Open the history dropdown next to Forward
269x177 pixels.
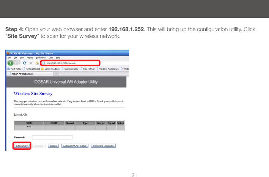tap(20, 63)
